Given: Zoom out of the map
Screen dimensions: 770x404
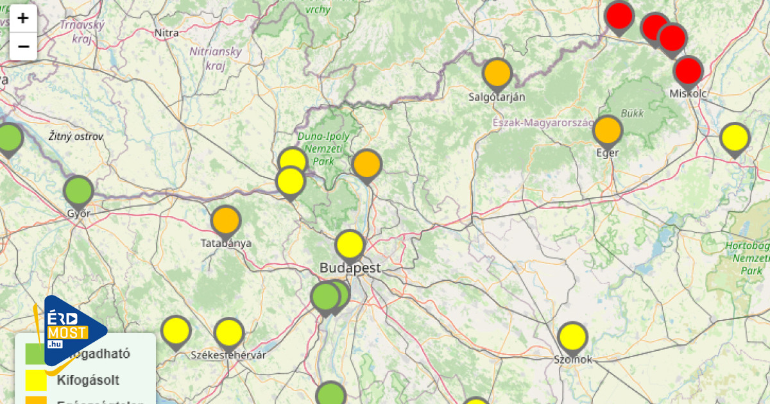Looking at the screenshot, I should tap(23, 47).
